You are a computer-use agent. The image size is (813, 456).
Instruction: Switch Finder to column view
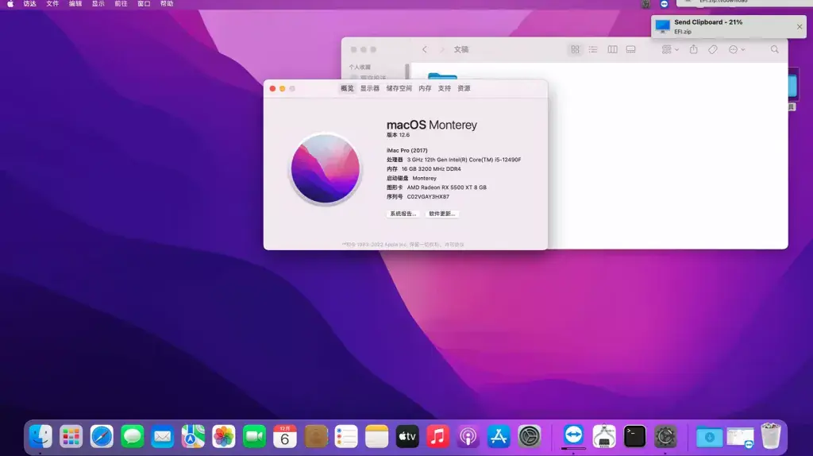tap(612, 49)
